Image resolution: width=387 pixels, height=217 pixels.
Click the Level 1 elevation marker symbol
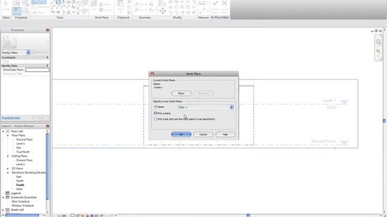(x=344, y=102)
